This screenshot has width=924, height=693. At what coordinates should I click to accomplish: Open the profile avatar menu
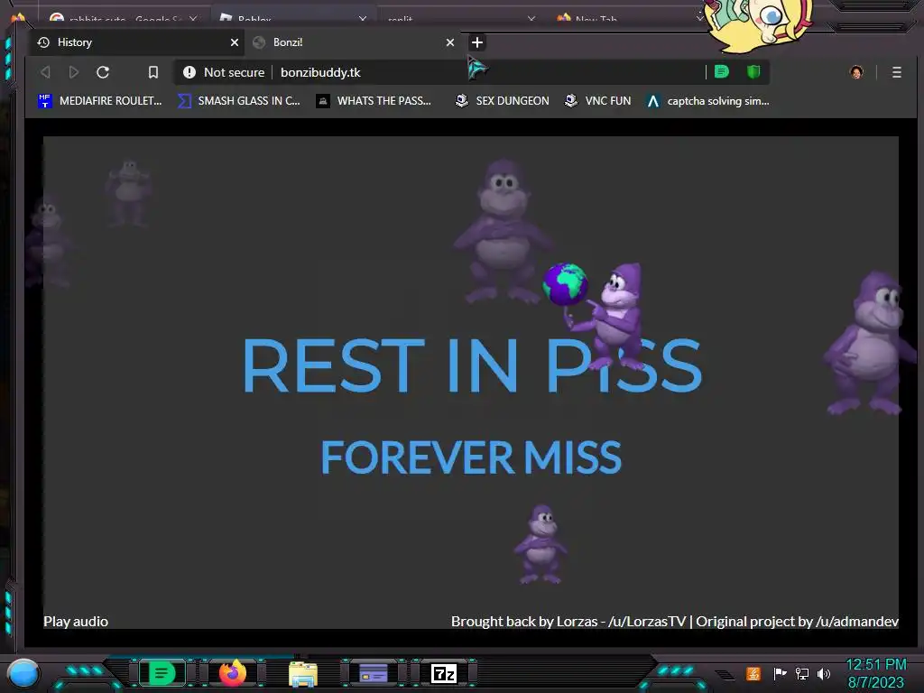(x=856, y=72)
